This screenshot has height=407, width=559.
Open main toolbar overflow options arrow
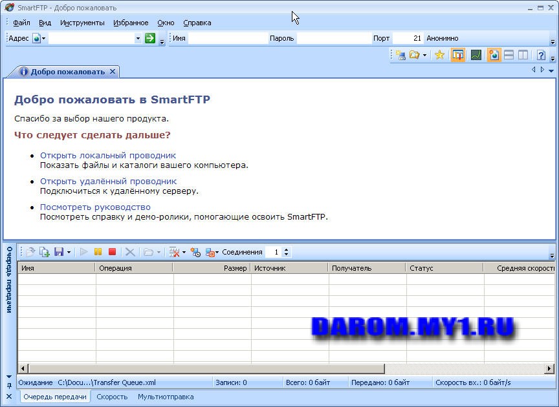pyautogui.click(x=553, y=58)
